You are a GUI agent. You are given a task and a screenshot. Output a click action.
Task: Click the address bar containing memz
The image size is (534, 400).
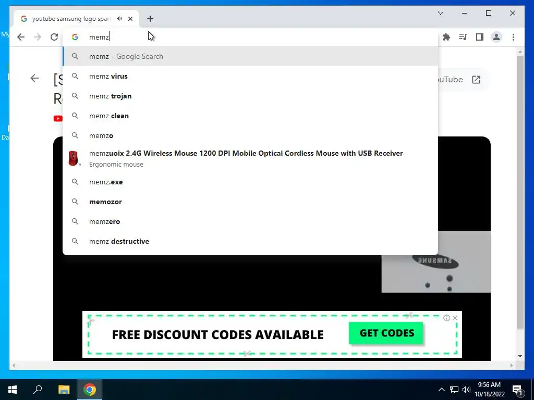click(250, 37)
